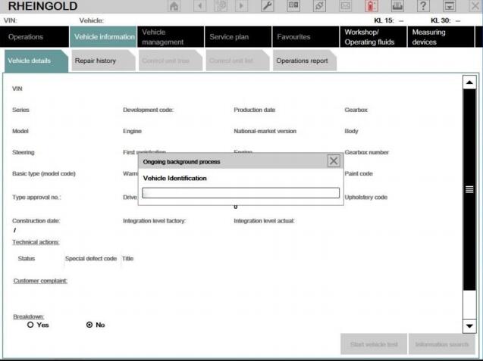483x361 pixels.
Task: Open settings with the wrench icon
Action: [268, 6]
